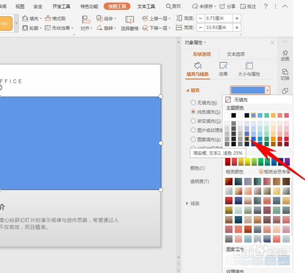This screenshot has width=305, height=273.
Task: Open the Rotate (旋转) tool
Action: point(100,28)
